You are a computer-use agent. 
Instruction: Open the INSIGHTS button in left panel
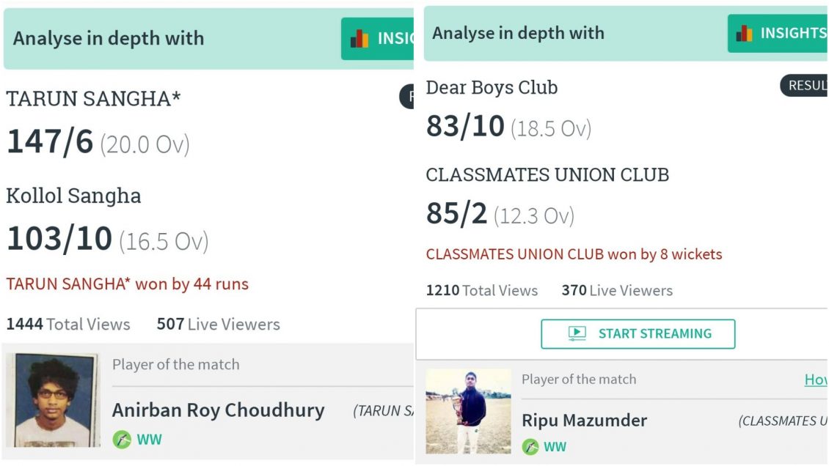pyautogui.click(x=378, y=39)
